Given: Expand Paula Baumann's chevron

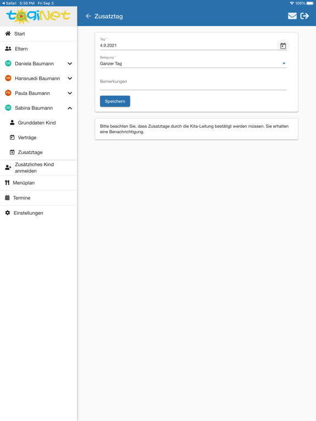Looking at the screenshot, I should coord(70,93).
